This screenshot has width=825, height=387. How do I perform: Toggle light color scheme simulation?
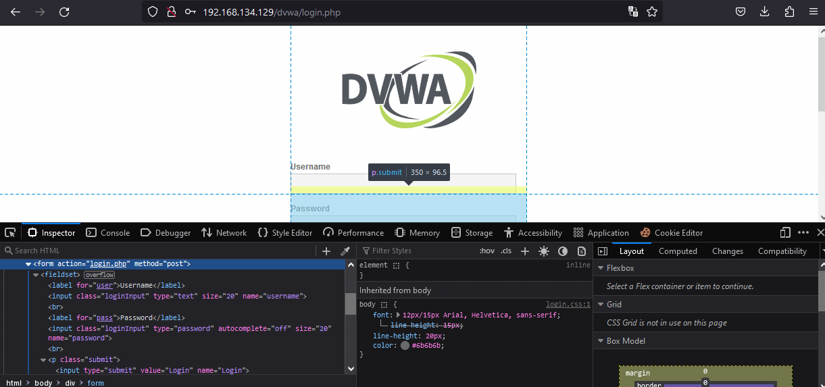[544, 251]
